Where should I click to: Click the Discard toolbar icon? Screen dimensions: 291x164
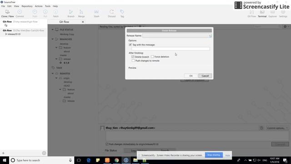click(x=111, y=14)
